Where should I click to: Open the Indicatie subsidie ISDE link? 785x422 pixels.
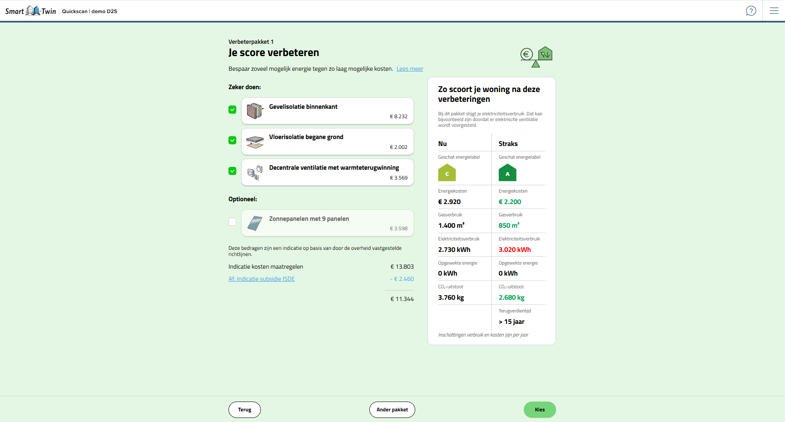click(261, 279)
